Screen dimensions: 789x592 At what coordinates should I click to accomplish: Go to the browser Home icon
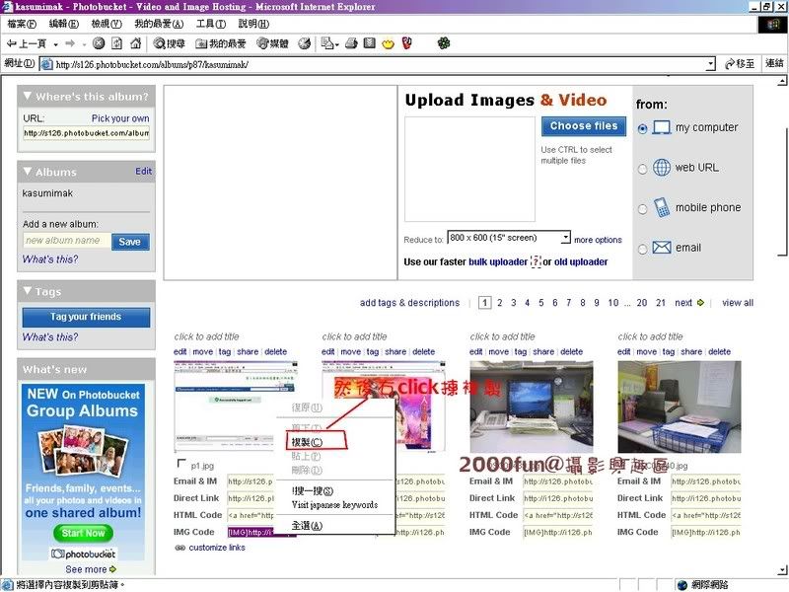(135, 43)
